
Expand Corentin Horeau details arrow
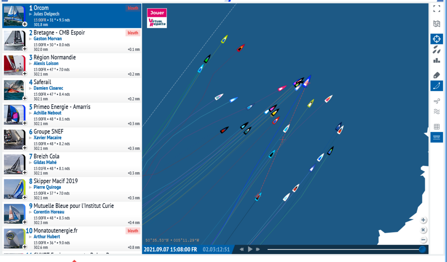pyautogui.click(x=31, y=212)
